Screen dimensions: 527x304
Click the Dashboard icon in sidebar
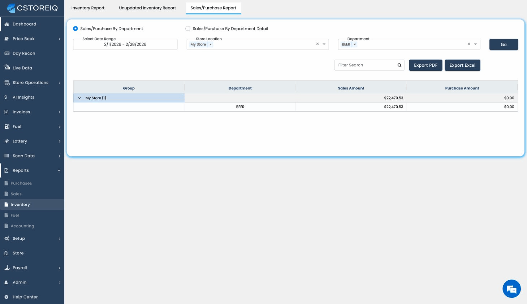(7, 24)
